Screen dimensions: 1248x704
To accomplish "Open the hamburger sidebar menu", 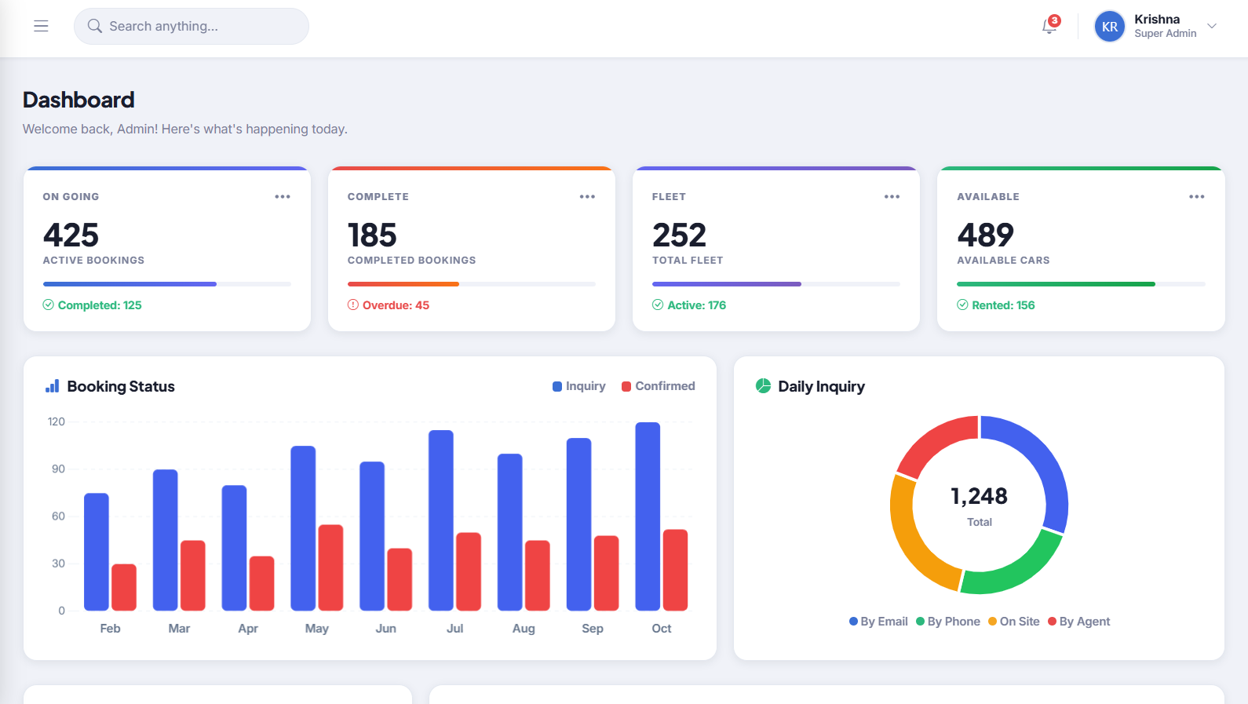I will [41, 26].
